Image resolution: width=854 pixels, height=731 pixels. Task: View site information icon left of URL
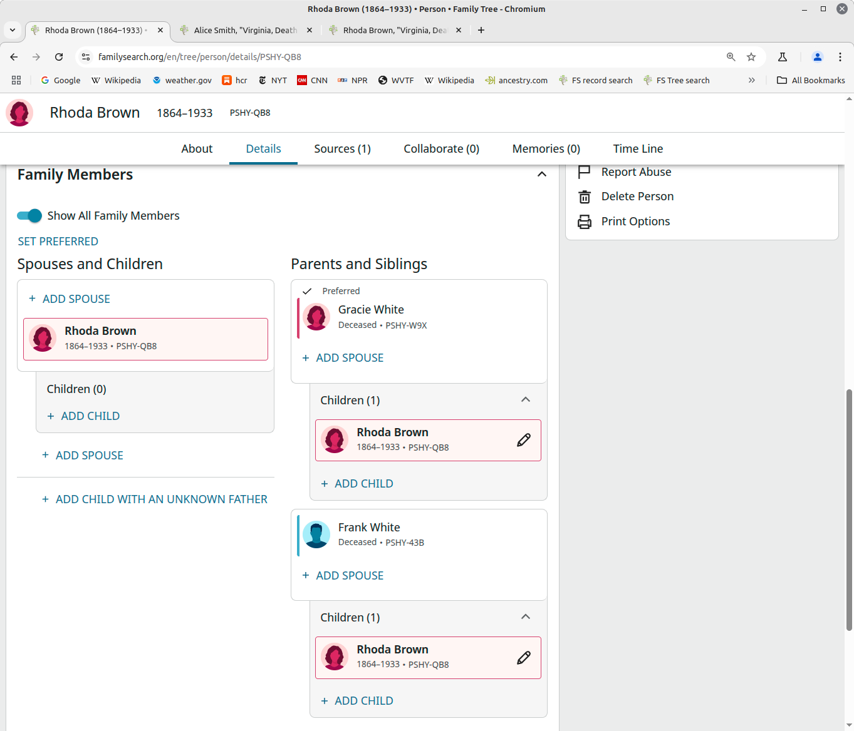click(x=86, y=57)
